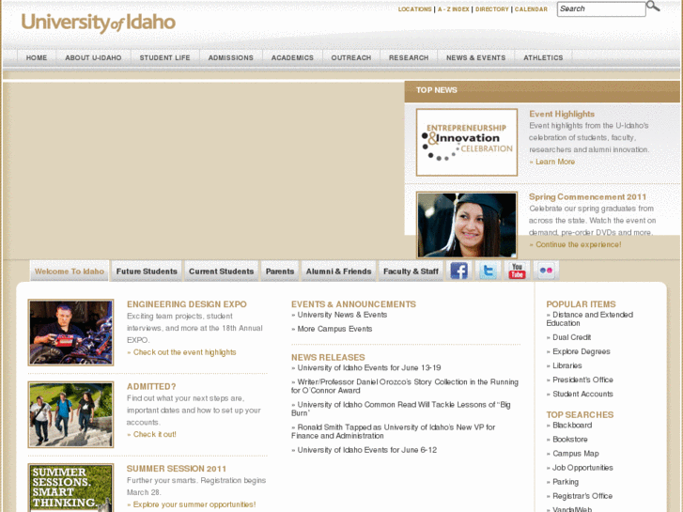
Task: Switch to Alumni & Friends tab
Action: (x=338, y=272)
